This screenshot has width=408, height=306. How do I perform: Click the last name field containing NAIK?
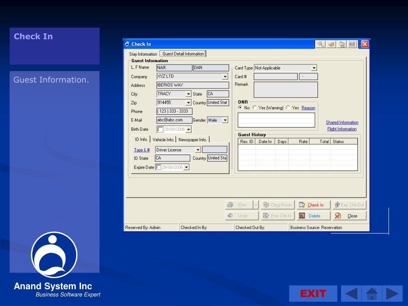175,68
